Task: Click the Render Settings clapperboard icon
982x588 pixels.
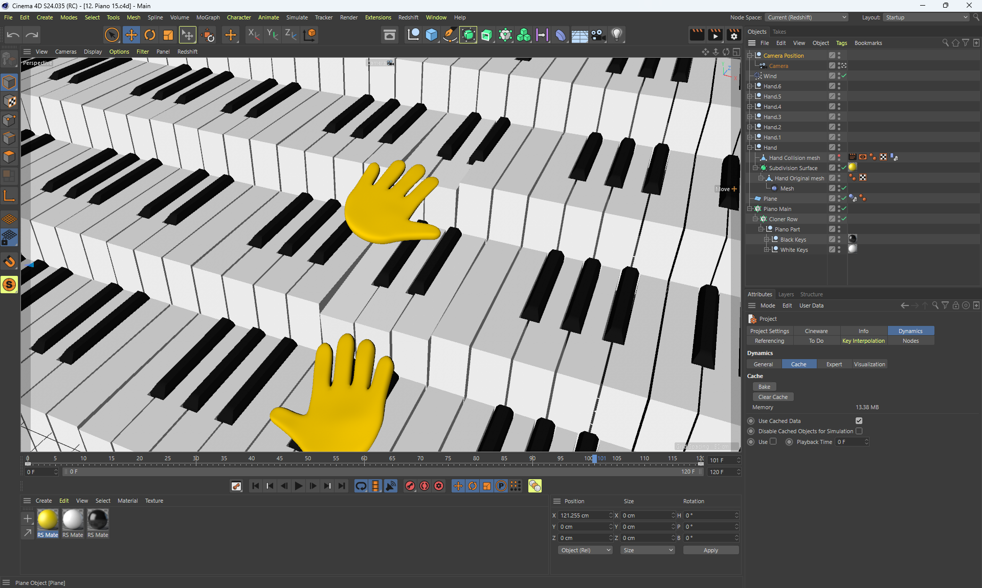Action: pos(733,35)
